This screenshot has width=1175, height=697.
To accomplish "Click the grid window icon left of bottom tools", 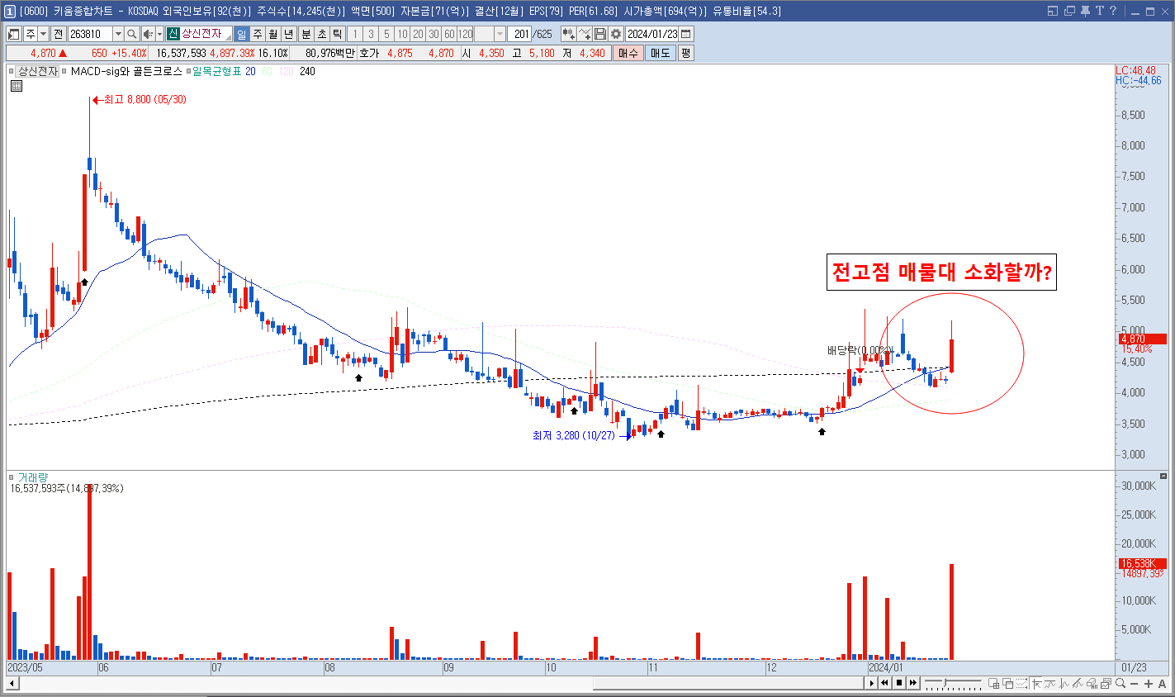I will tap(994, 683).
